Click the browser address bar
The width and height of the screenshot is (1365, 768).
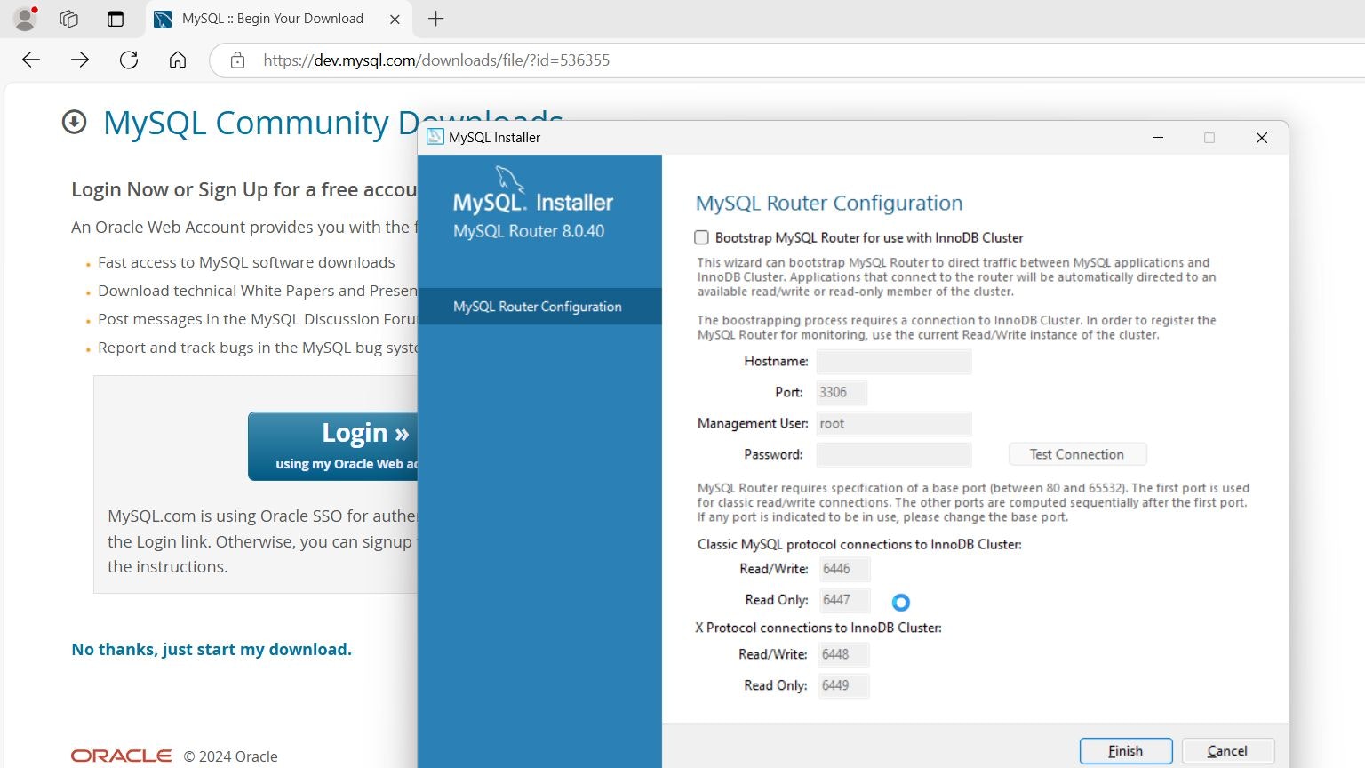533,60
